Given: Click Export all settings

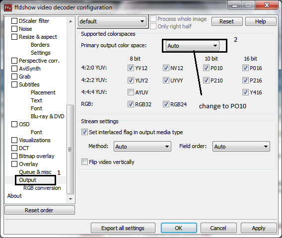Looking at the screenshot, I should [x=123, y=228].
